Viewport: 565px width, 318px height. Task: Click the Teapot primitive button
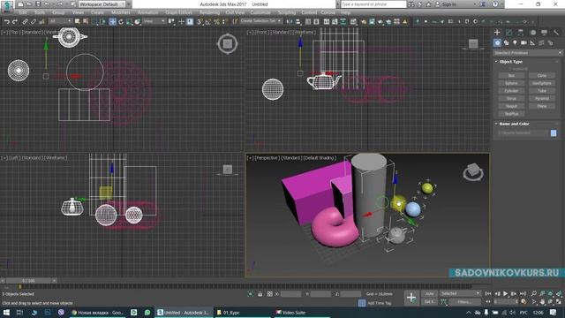511,106
